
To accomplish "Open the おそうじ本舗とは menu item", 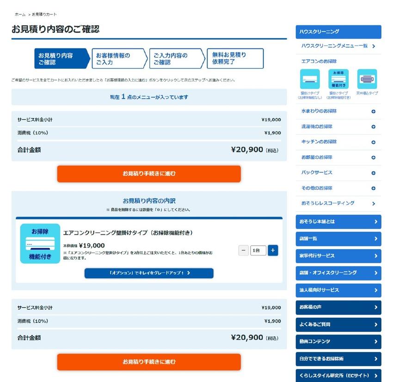I will [x=338, y=222].
